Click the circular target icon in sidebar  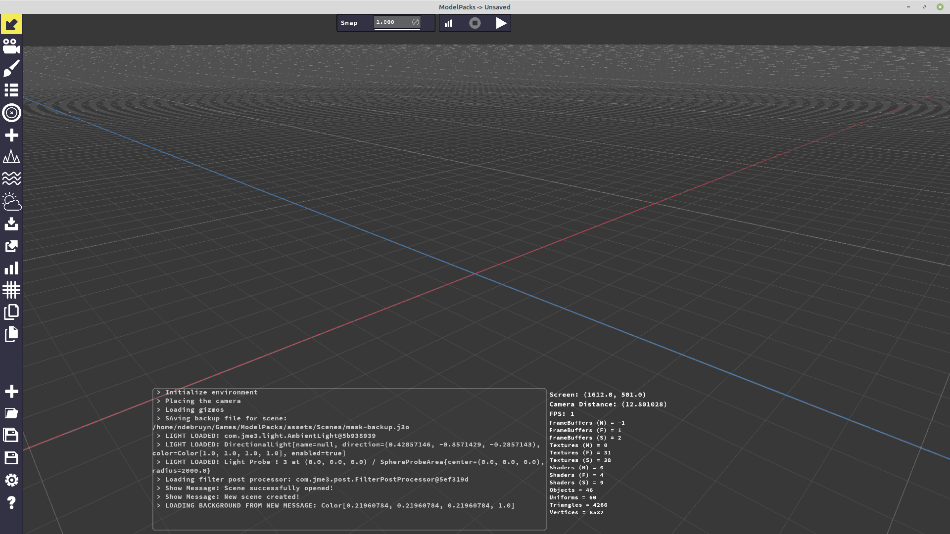pyautogui.click(x=11, y=113)
